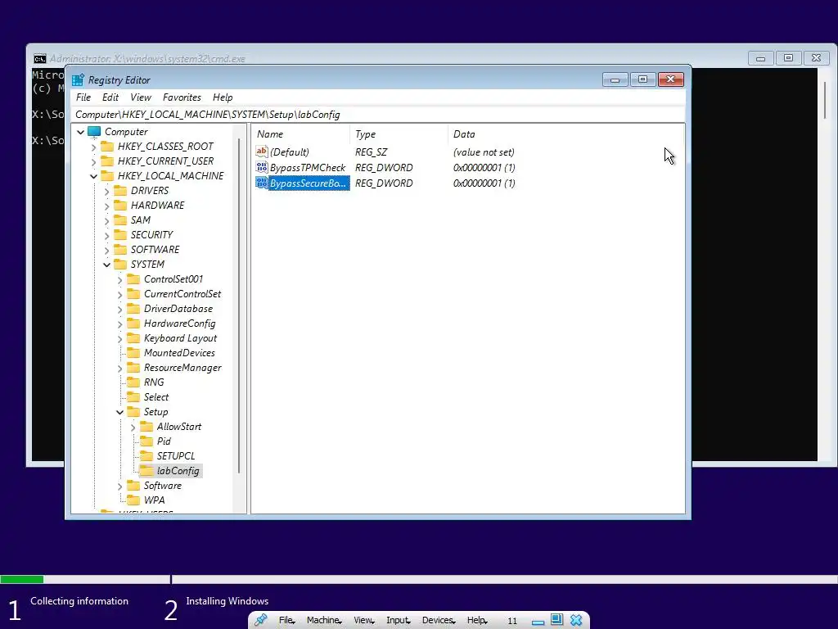Screen dimensions: 838x629
Task: Select the Keyboard Layout folder icon
Action: [133, 338]
